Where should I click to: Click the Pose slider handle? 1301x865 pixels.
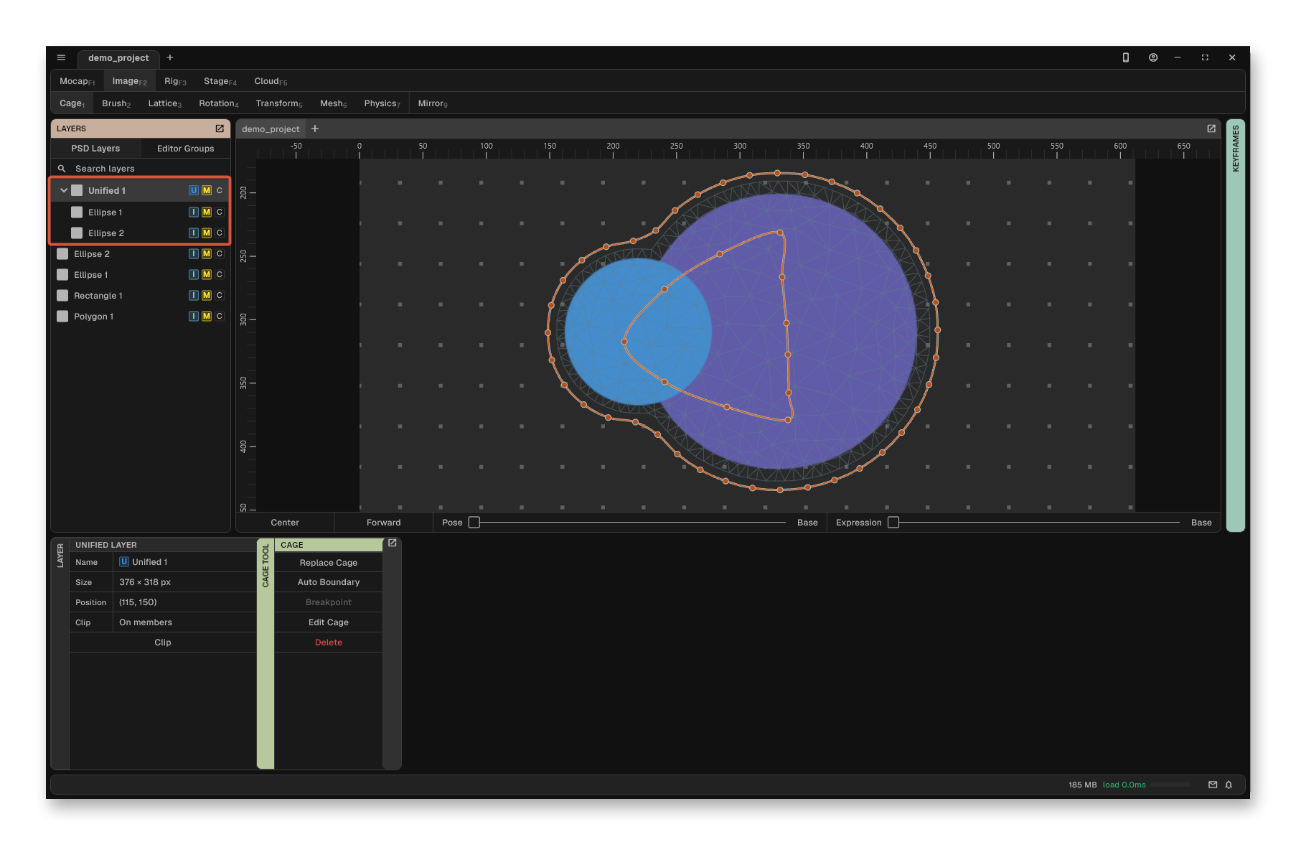coord(474,522)
